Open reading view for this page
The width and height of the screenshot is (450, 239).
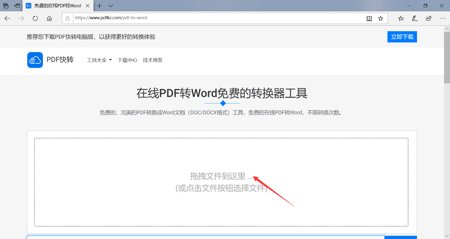coord(369,18)
